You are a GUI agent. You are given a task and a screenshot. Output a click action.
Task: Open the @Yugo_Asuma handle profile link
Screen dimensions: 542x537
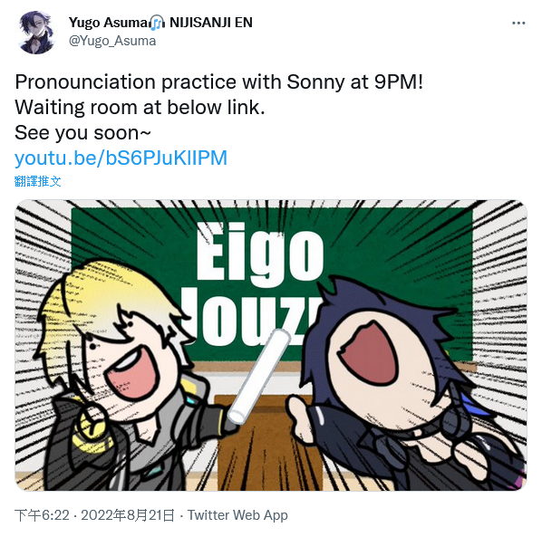point(112,41)
